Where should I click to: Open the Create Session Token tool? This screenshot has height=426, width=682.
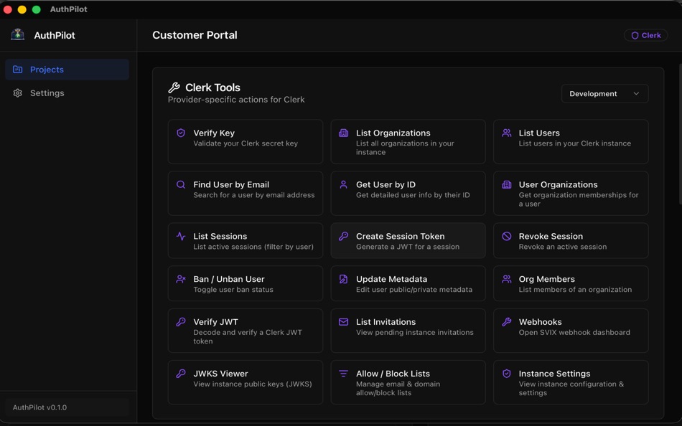point(408,241)
